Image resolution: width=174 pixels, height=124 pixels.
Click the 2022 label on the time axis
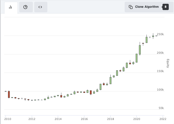click(163, 119)
